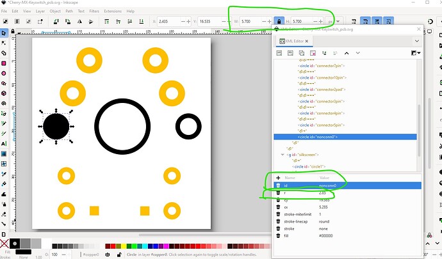Delete node in XML Editor
Image resolution: width=442 pixels, height=259 pixels.
click(x=313, y=53)
